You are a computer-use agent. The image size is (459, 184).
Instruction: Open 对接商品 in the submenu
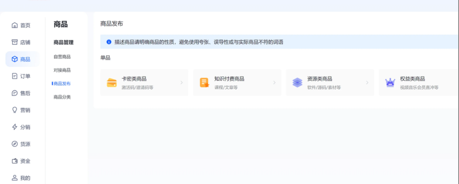coord(62,70)
